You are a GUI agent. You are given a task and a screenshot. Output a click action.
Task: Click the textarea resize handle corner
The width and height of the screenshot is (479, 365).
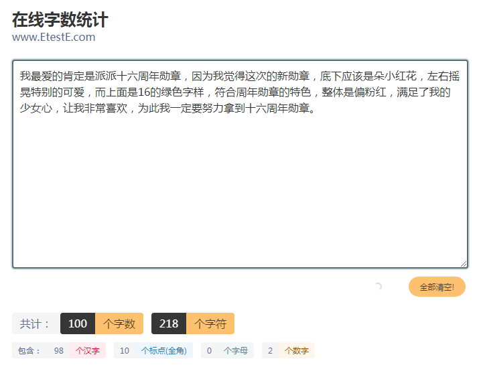464,264
